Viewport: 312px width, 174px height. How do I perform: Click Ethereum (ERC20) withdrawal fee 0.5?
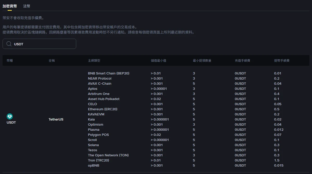pos(277,109)
